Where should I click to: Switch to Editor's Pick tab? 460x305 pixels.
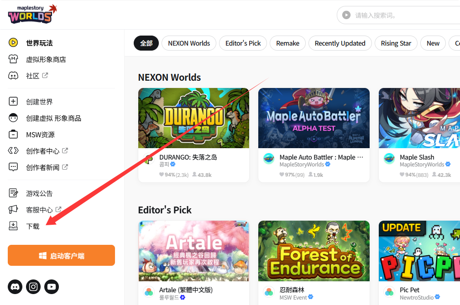pos(243,43)
